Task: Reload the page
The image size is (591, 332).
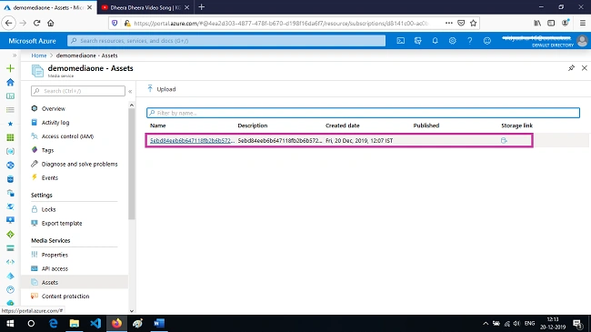Action: 36,23
